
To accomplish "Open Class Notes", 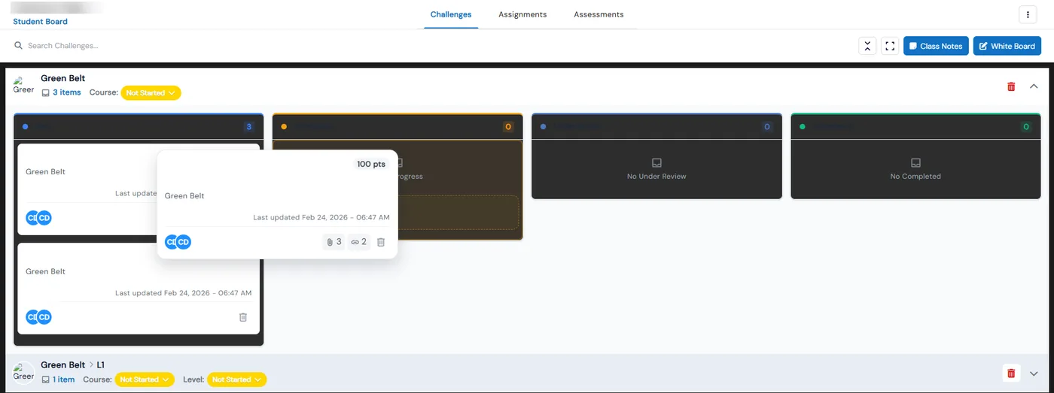I will coord(936,46).
